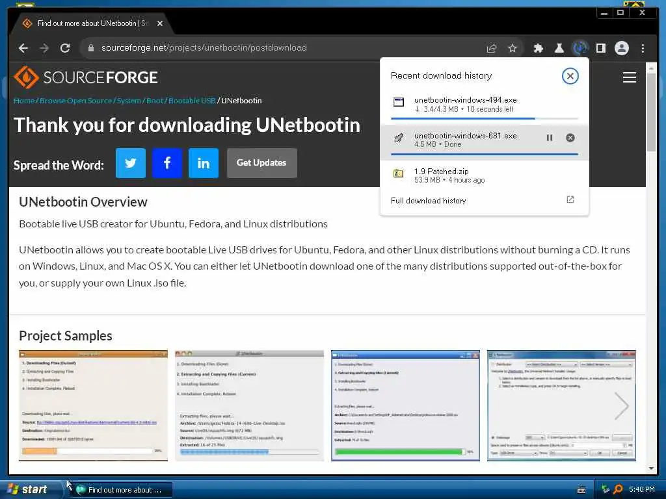Screen dimensions: 666x499
Task: Follow the Boot breadcrumb link
Action: click(155, 101)
